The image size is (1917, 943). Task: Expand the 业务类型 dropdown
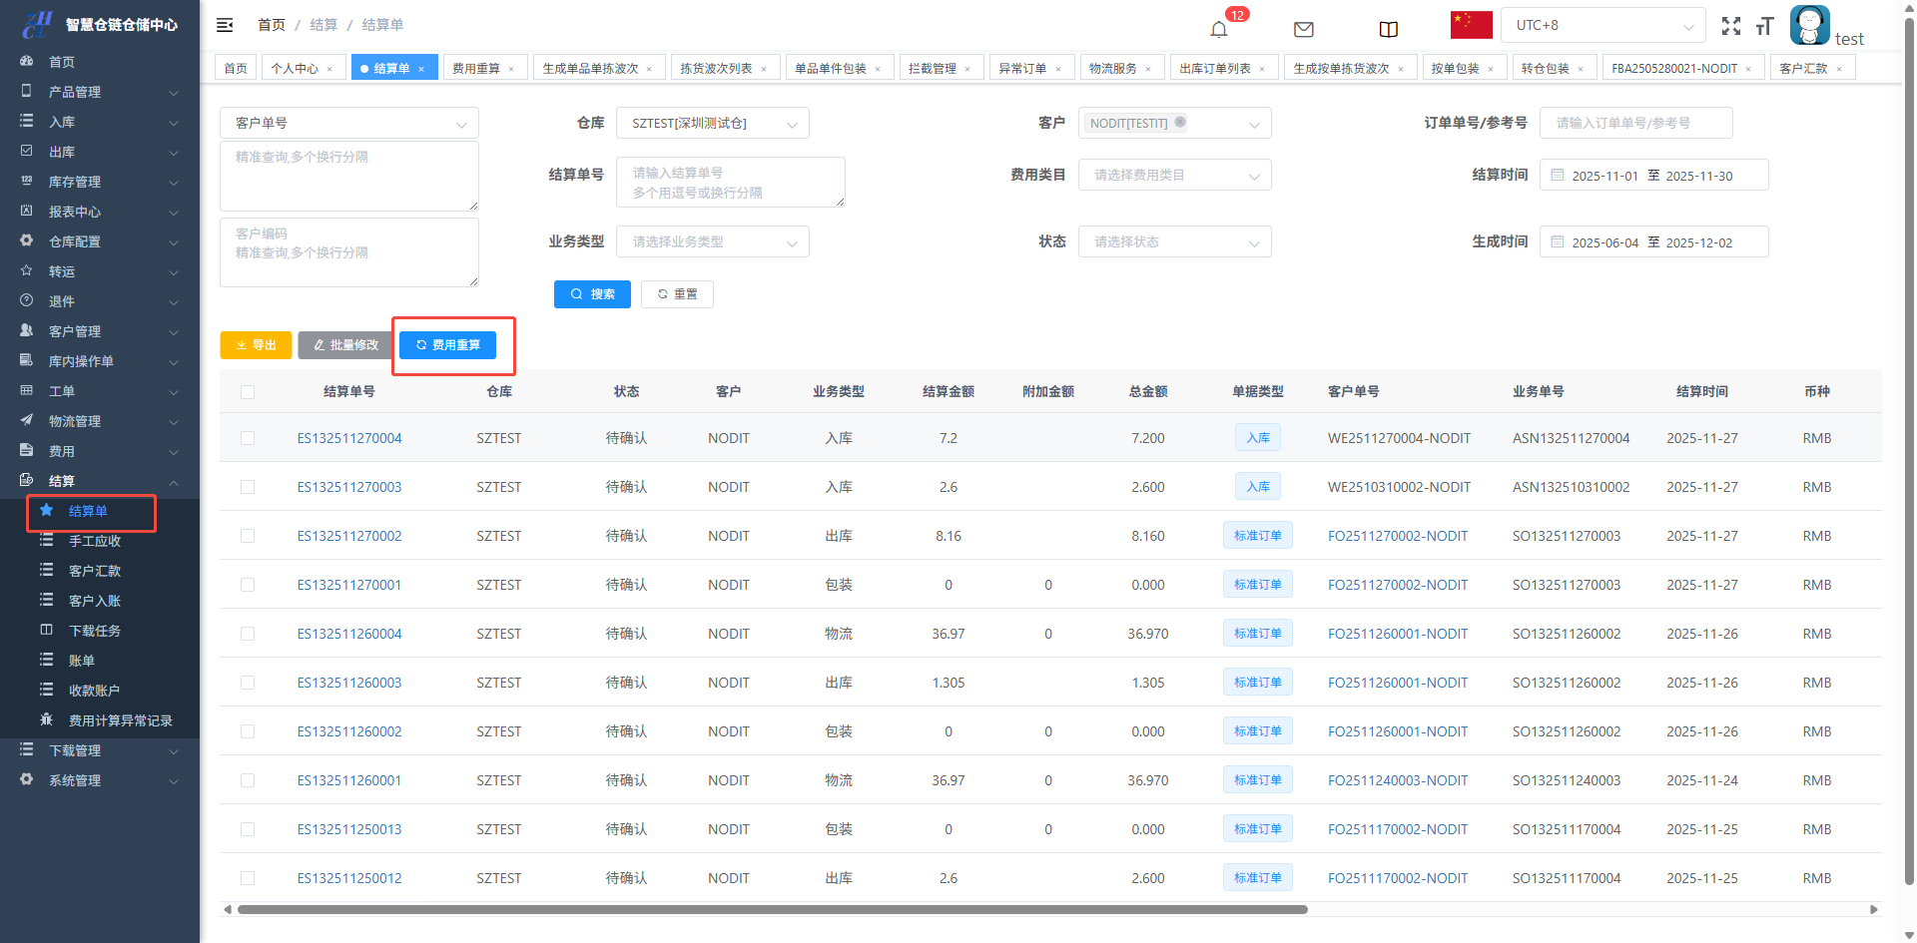pos(712,242)
